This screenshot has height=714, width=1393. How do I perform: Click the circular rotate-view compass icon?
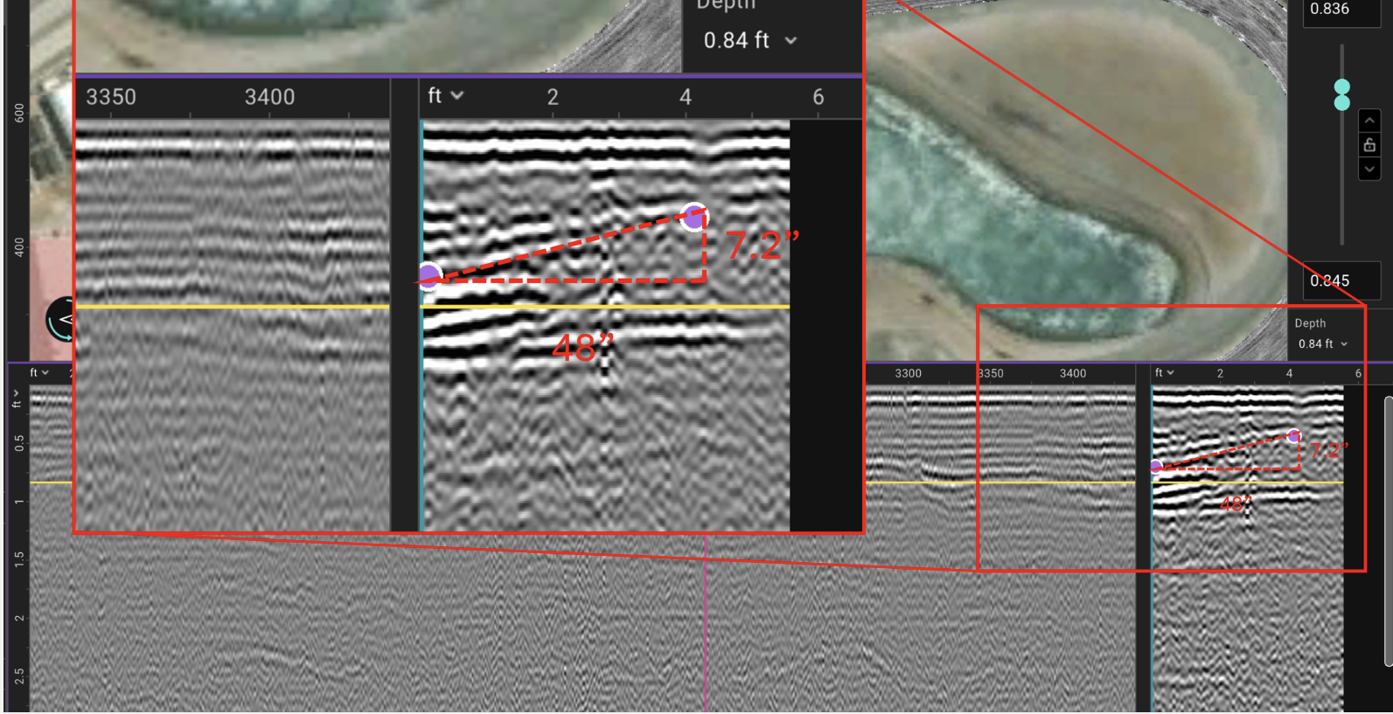pyautogui.click(x=61, y=321)
